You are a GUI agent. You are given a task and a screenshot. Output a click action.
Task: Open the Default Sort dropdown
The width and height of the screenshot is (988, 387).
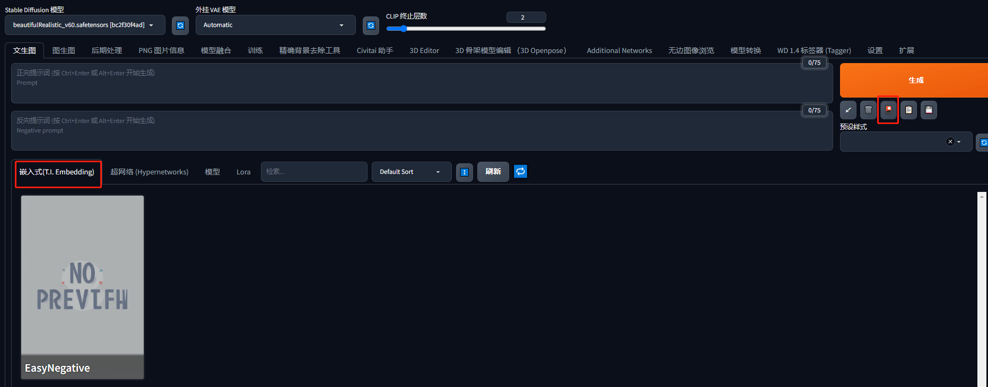tap(411, 172)
